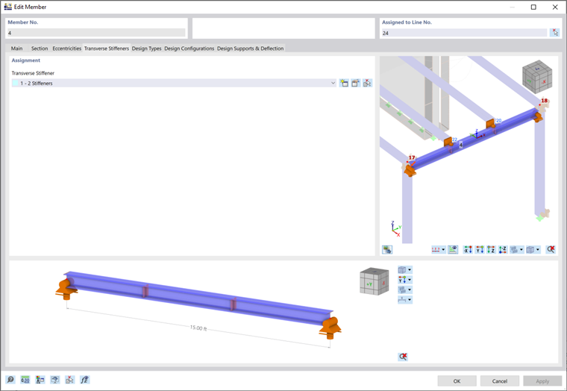
Task: Click the Apply button
Action: [x=542, y=381]
